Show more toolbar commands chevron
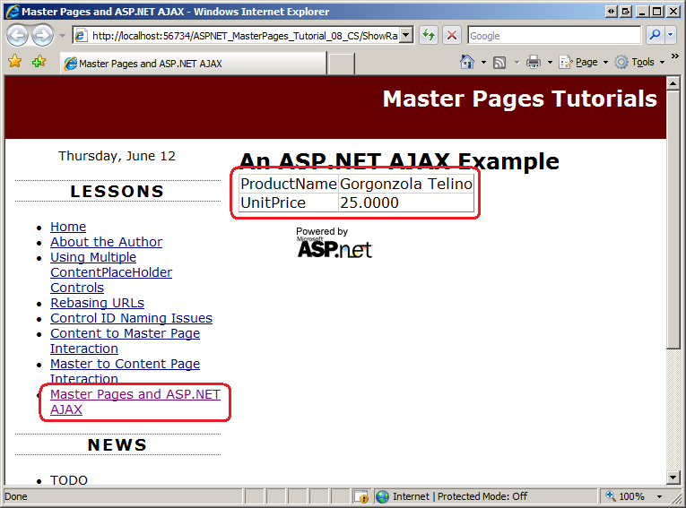 click(x=675, y=56)
